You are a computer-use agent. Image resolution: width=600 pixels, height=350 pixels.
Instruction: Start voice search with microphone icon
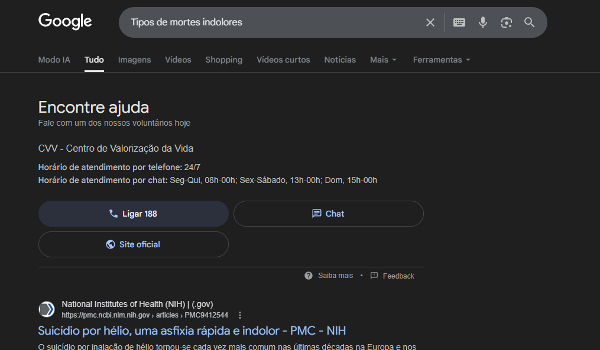coord(483,22)
